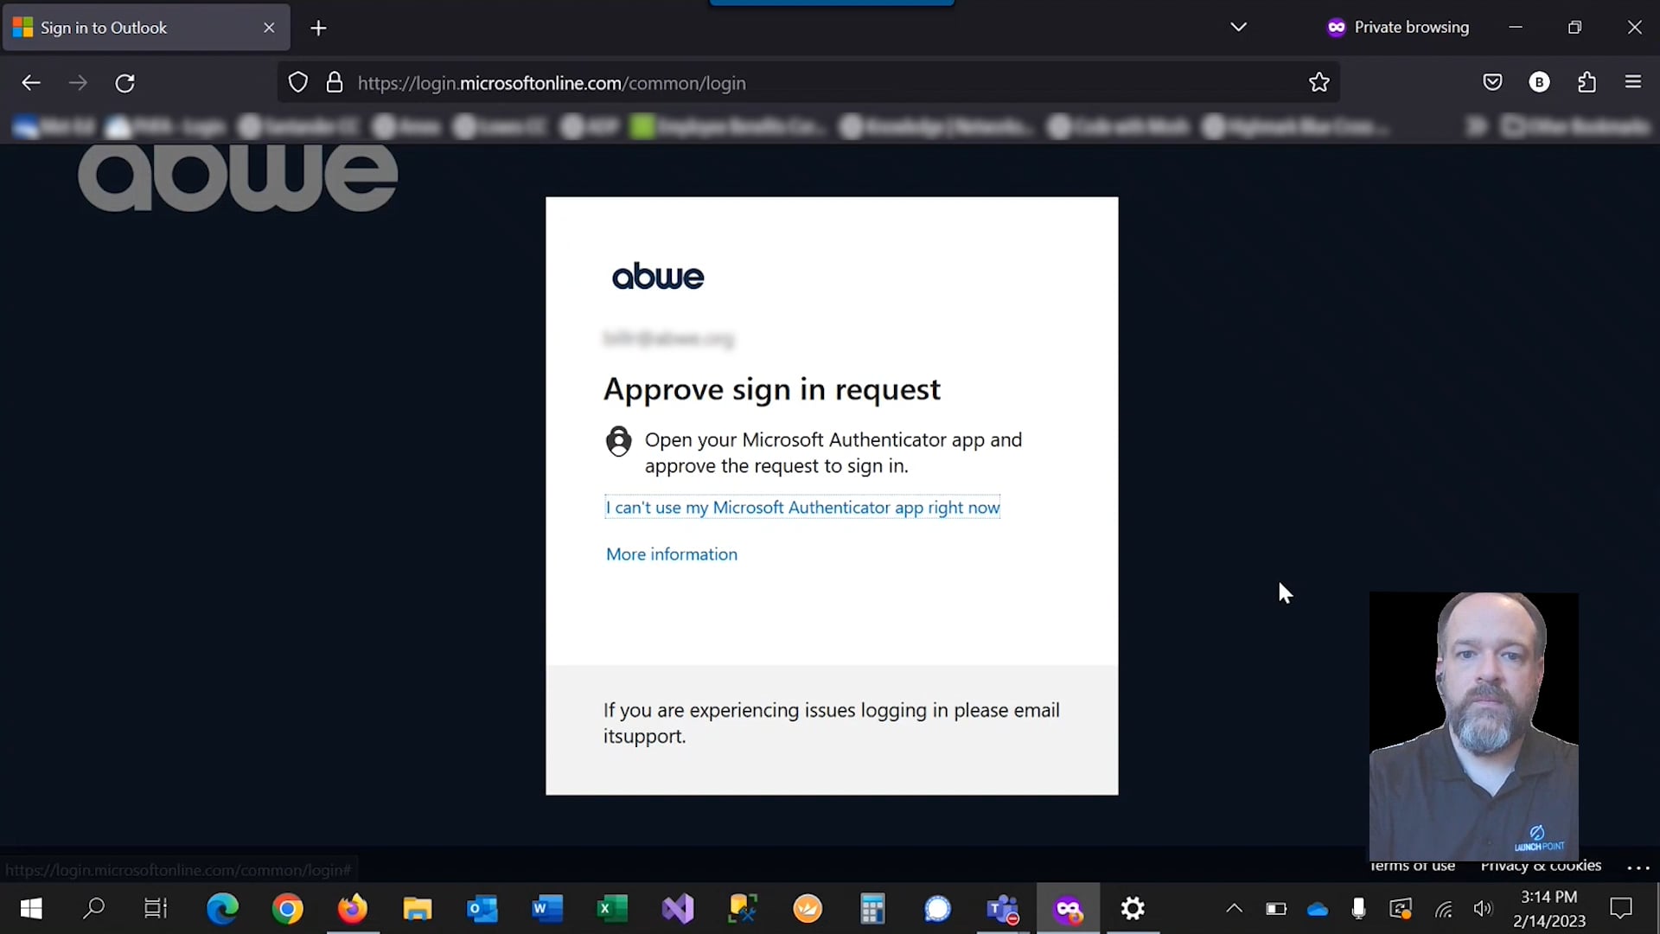Open the More information link

(x=672, y=554)
